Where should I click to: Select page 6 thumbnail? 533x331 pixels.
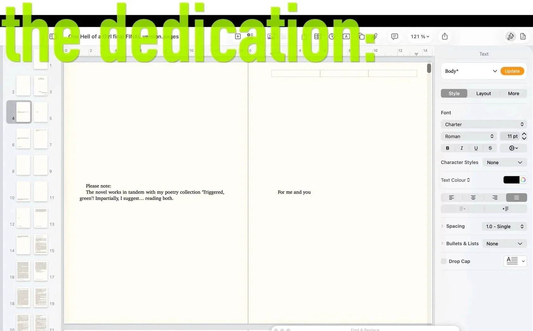[23, 139]
